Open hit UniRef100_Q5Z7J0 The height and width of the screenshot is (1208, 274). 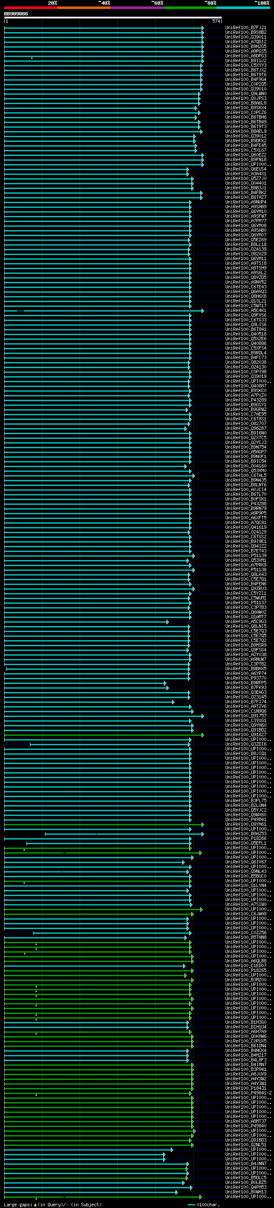coord(246,178)
